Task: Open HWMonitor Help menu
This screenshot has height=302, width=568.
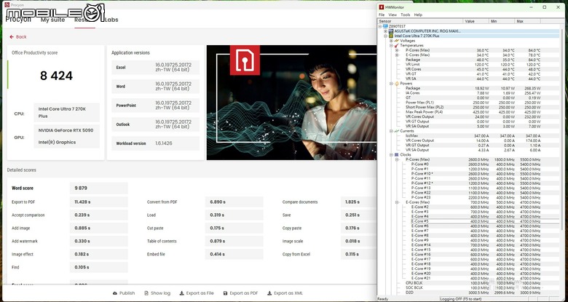Action: pyautogui.click(x=418, y=15)
